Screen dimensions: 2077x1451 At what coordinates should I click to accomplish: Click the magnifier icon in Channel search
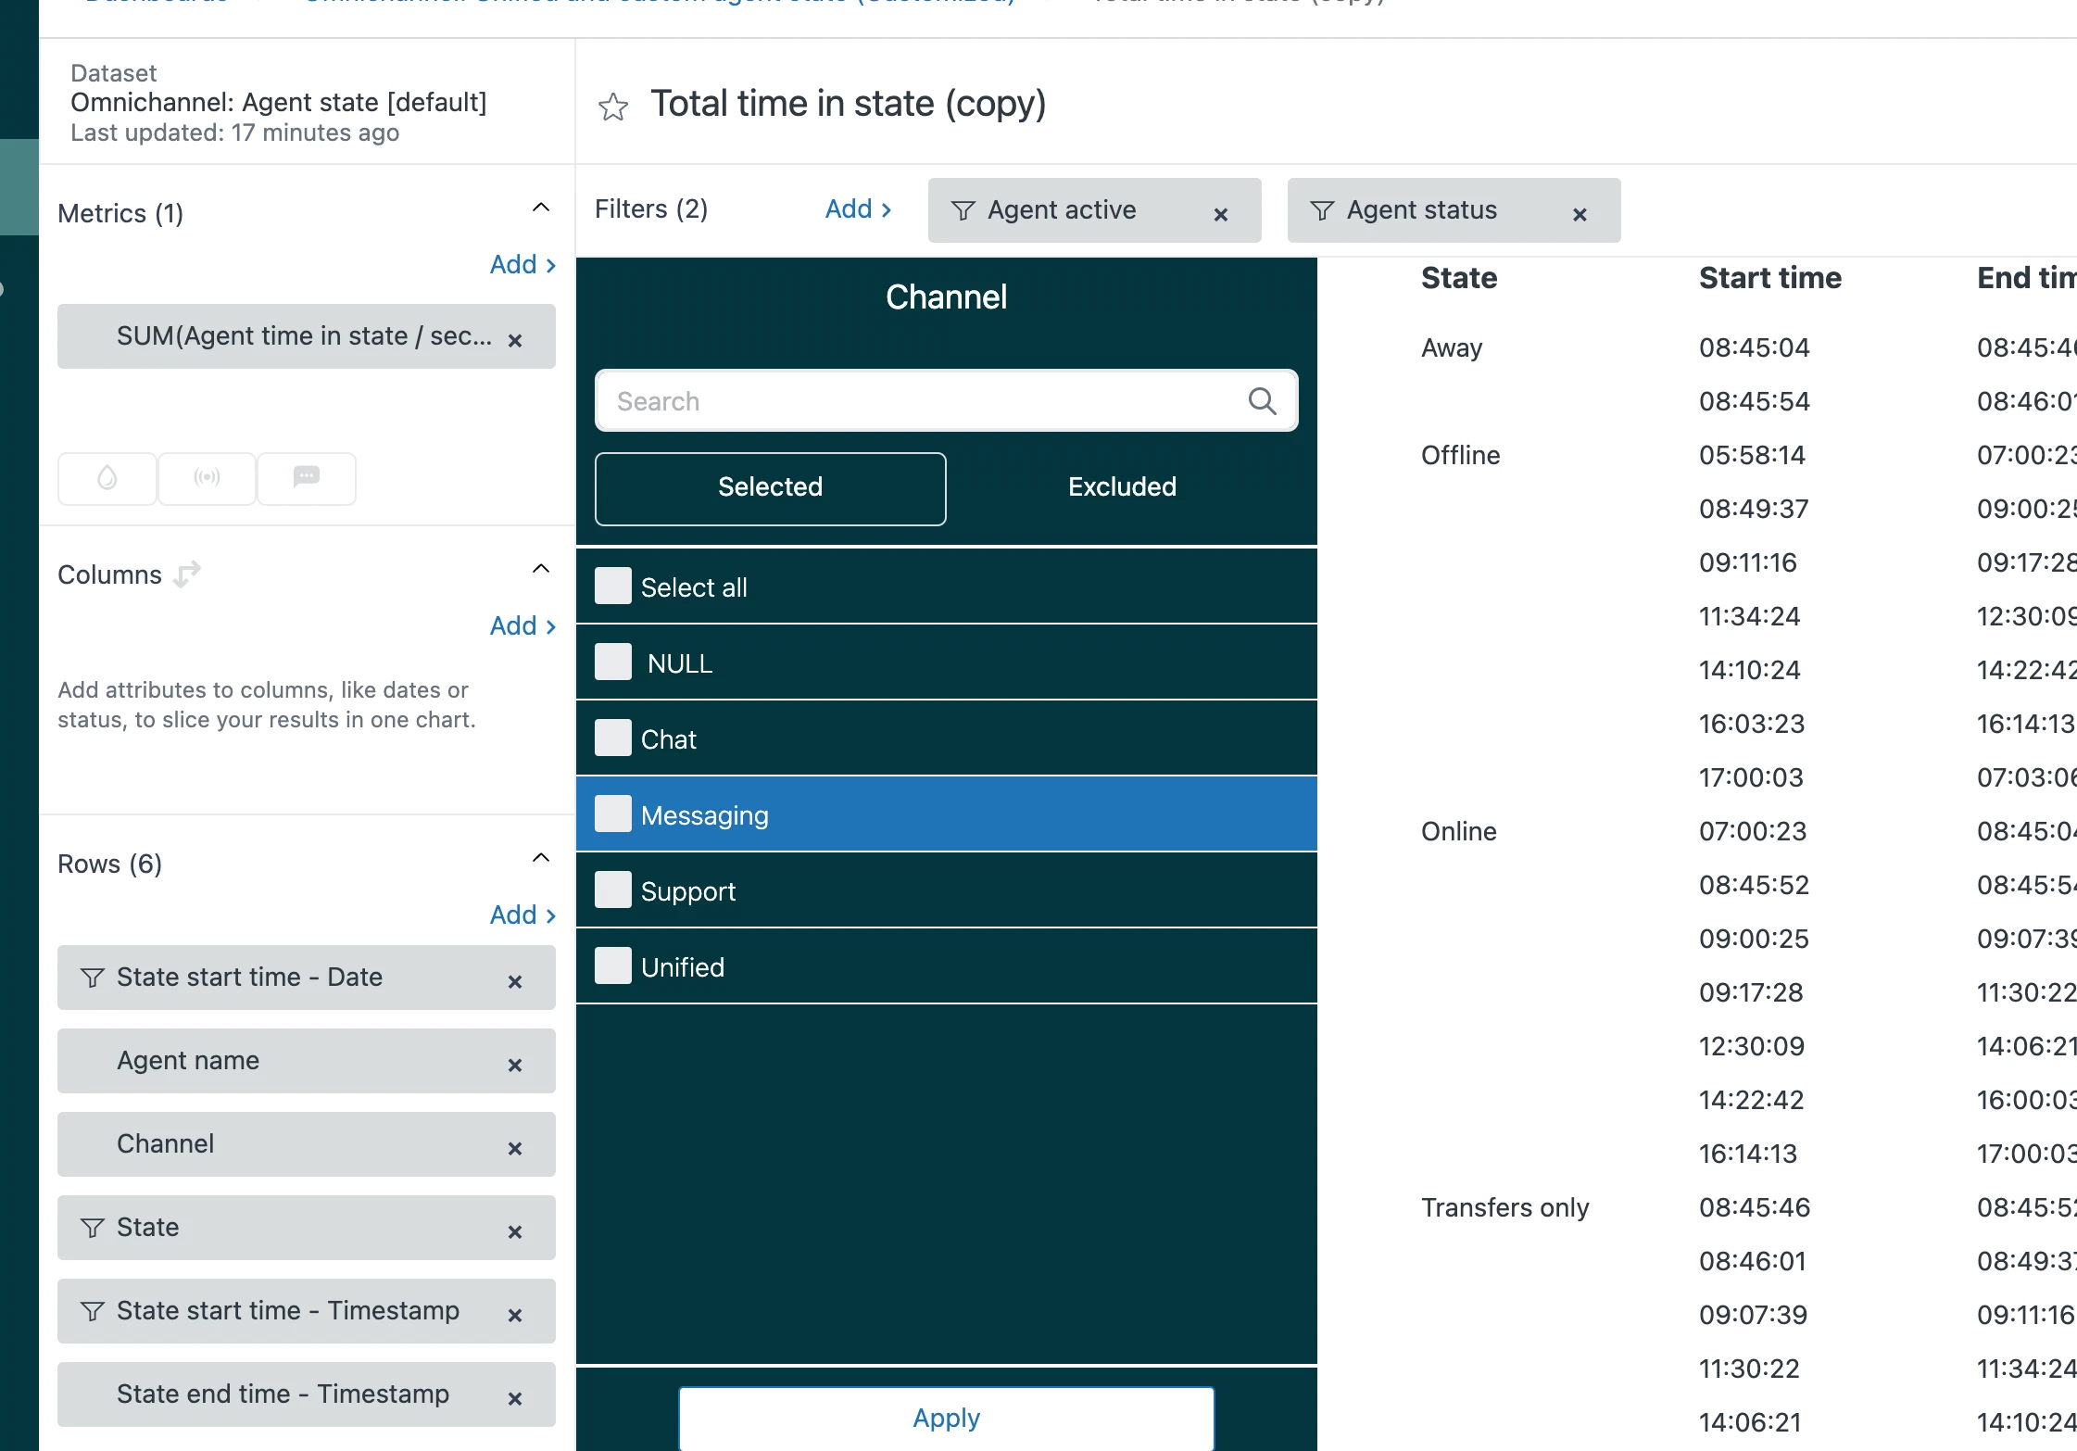coord(1262,401)
